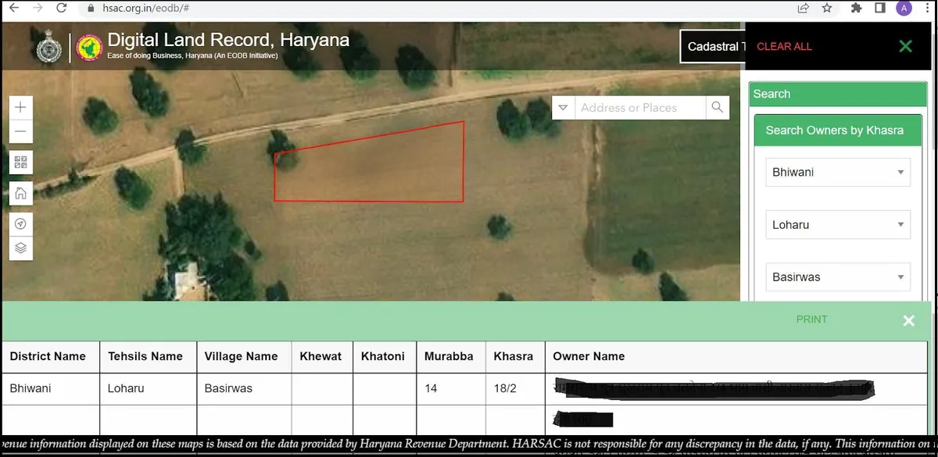Viewport: 938px width, 457px height.
Task: Click the Address or Places field
Action: coord(639,108)
